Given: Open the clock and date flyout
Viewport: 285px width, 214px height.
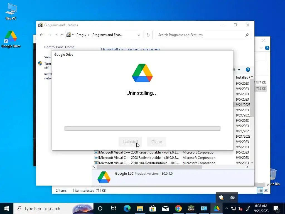Looking at the screenshot, I should click(261, 208).
